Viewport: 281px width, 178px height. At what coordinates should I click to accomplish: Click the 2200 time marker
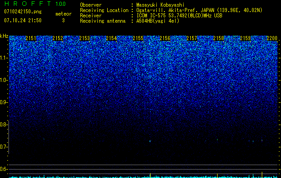272,38
